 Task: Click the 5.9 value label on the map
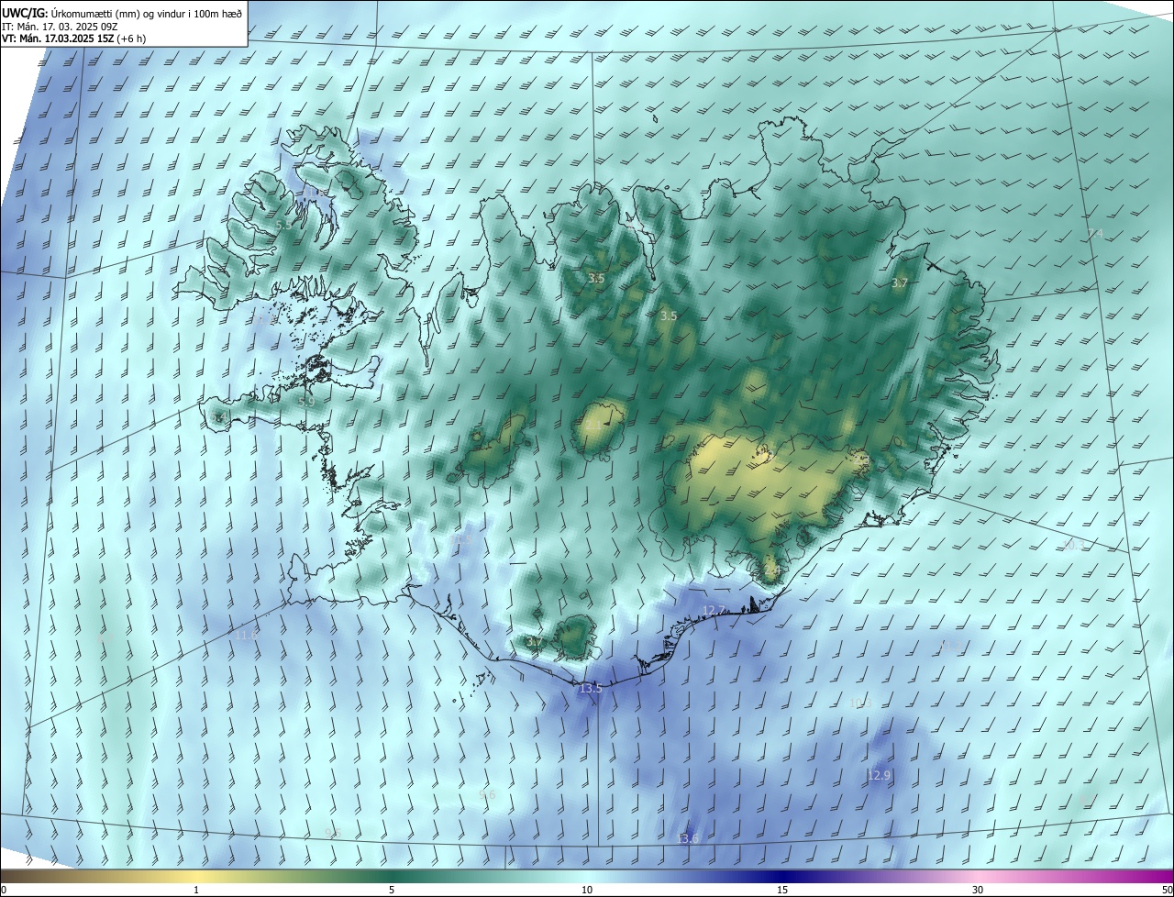(x=306, y=402)
